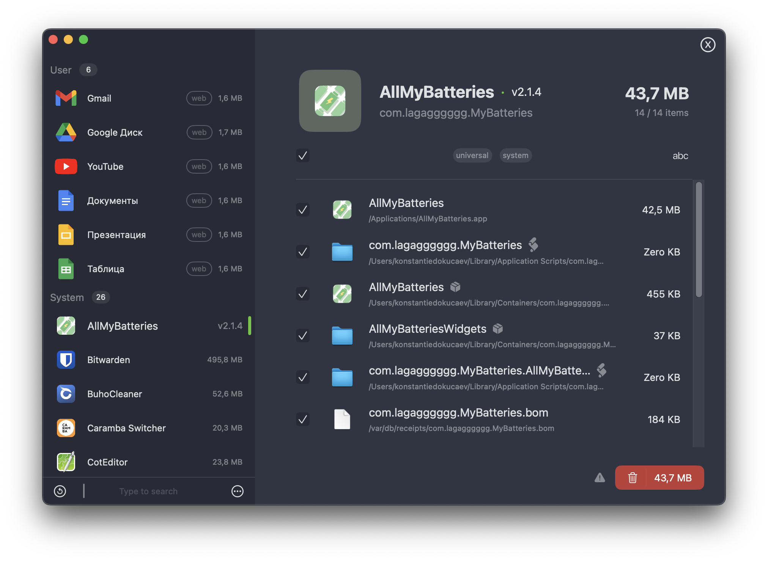This screenshot has width=768, height=561.
Task: Click the abc sort option
Action: click(x=680, y=156)
